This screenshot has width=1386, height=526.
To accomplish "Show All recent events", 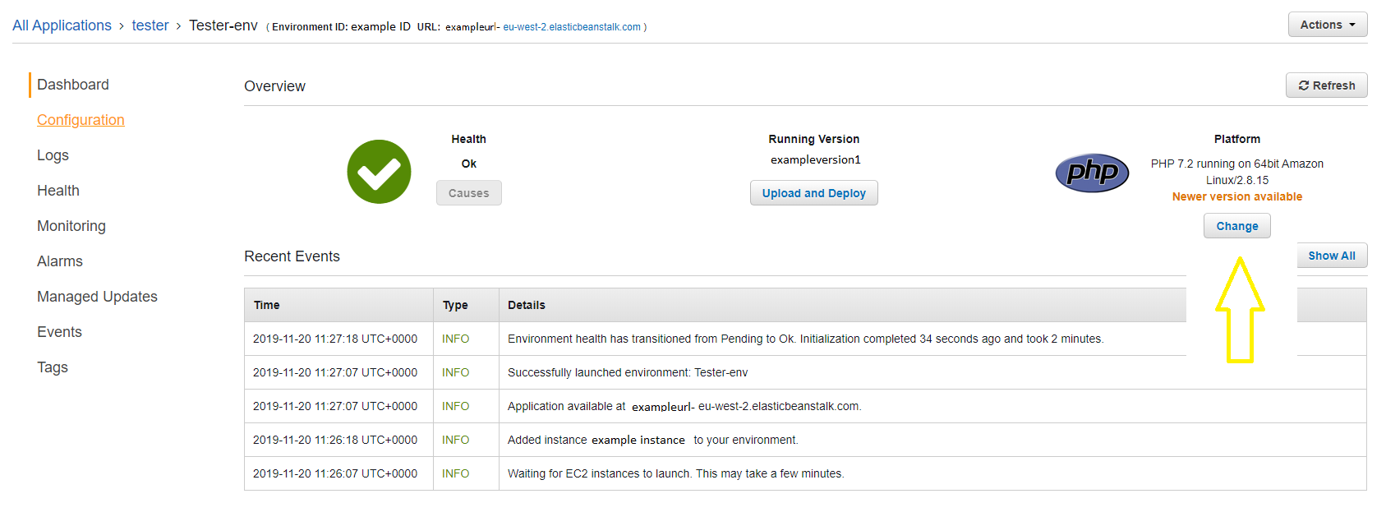I will [1331, 256].
